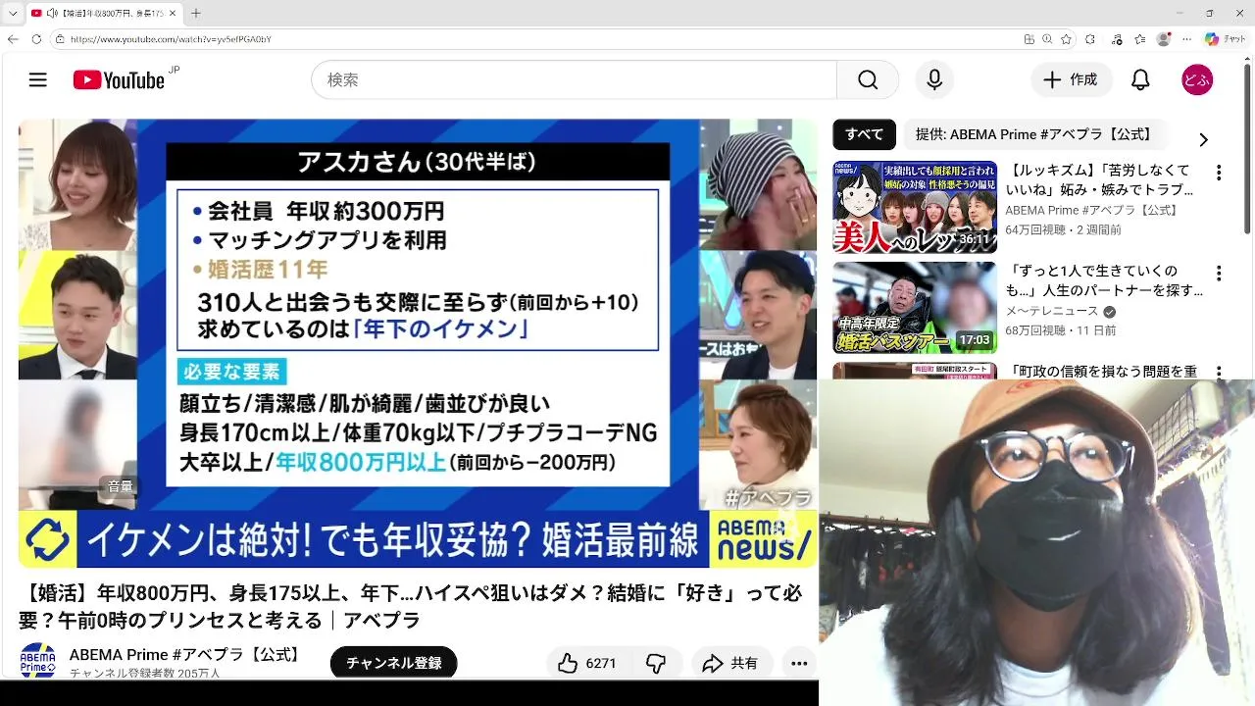
Task: Open the 【ルッキズム】 video title
Action: (1100, 179)
